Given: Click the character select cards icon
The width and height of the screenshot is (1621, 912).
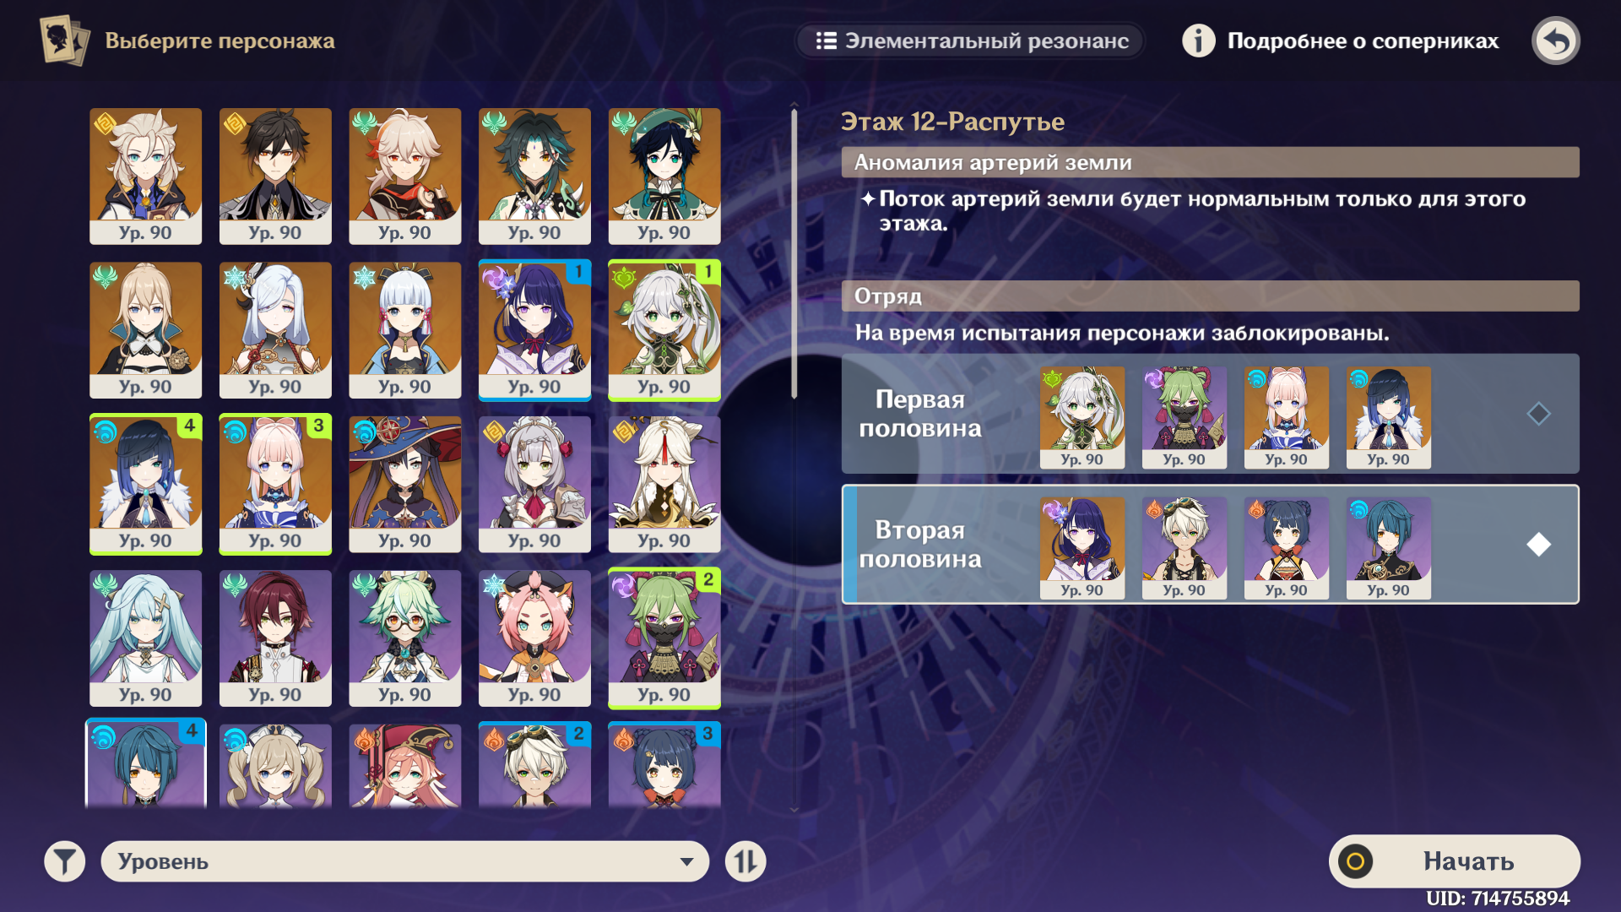Looking at the screenshot, I should pyautogui.click(x=64, y=40).
